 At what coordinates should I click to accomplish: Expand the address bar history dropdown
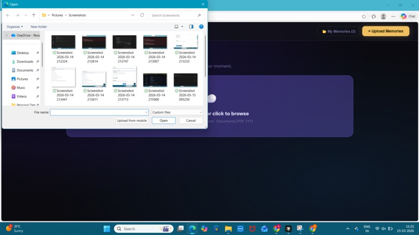[133, 15]
